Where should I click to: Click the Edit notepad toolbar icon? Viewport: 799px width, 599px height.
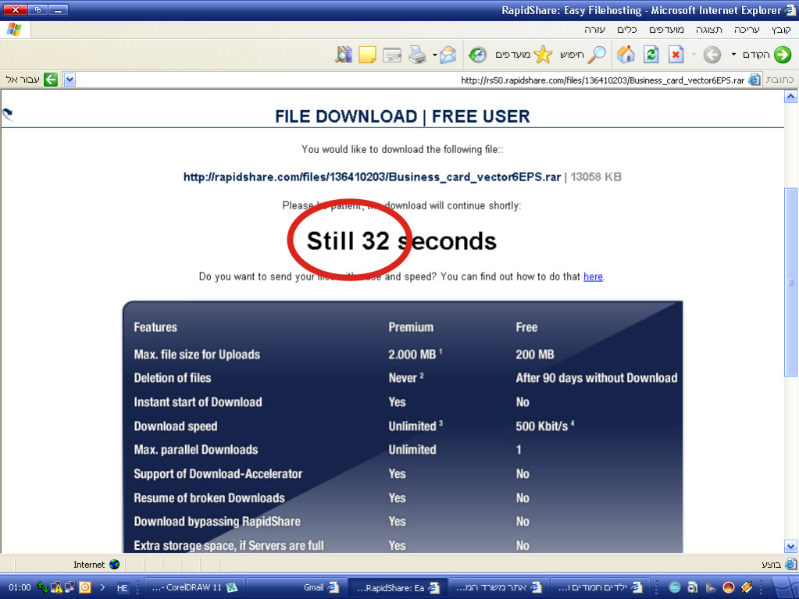click(x=392, y=55)
